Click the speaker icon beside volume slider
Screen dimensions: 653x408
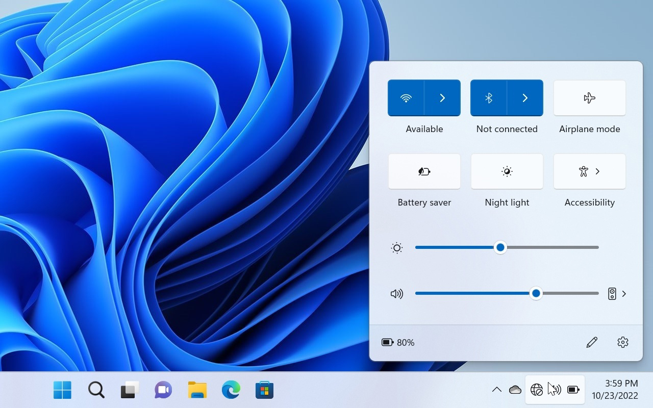(x=396, y=294)
